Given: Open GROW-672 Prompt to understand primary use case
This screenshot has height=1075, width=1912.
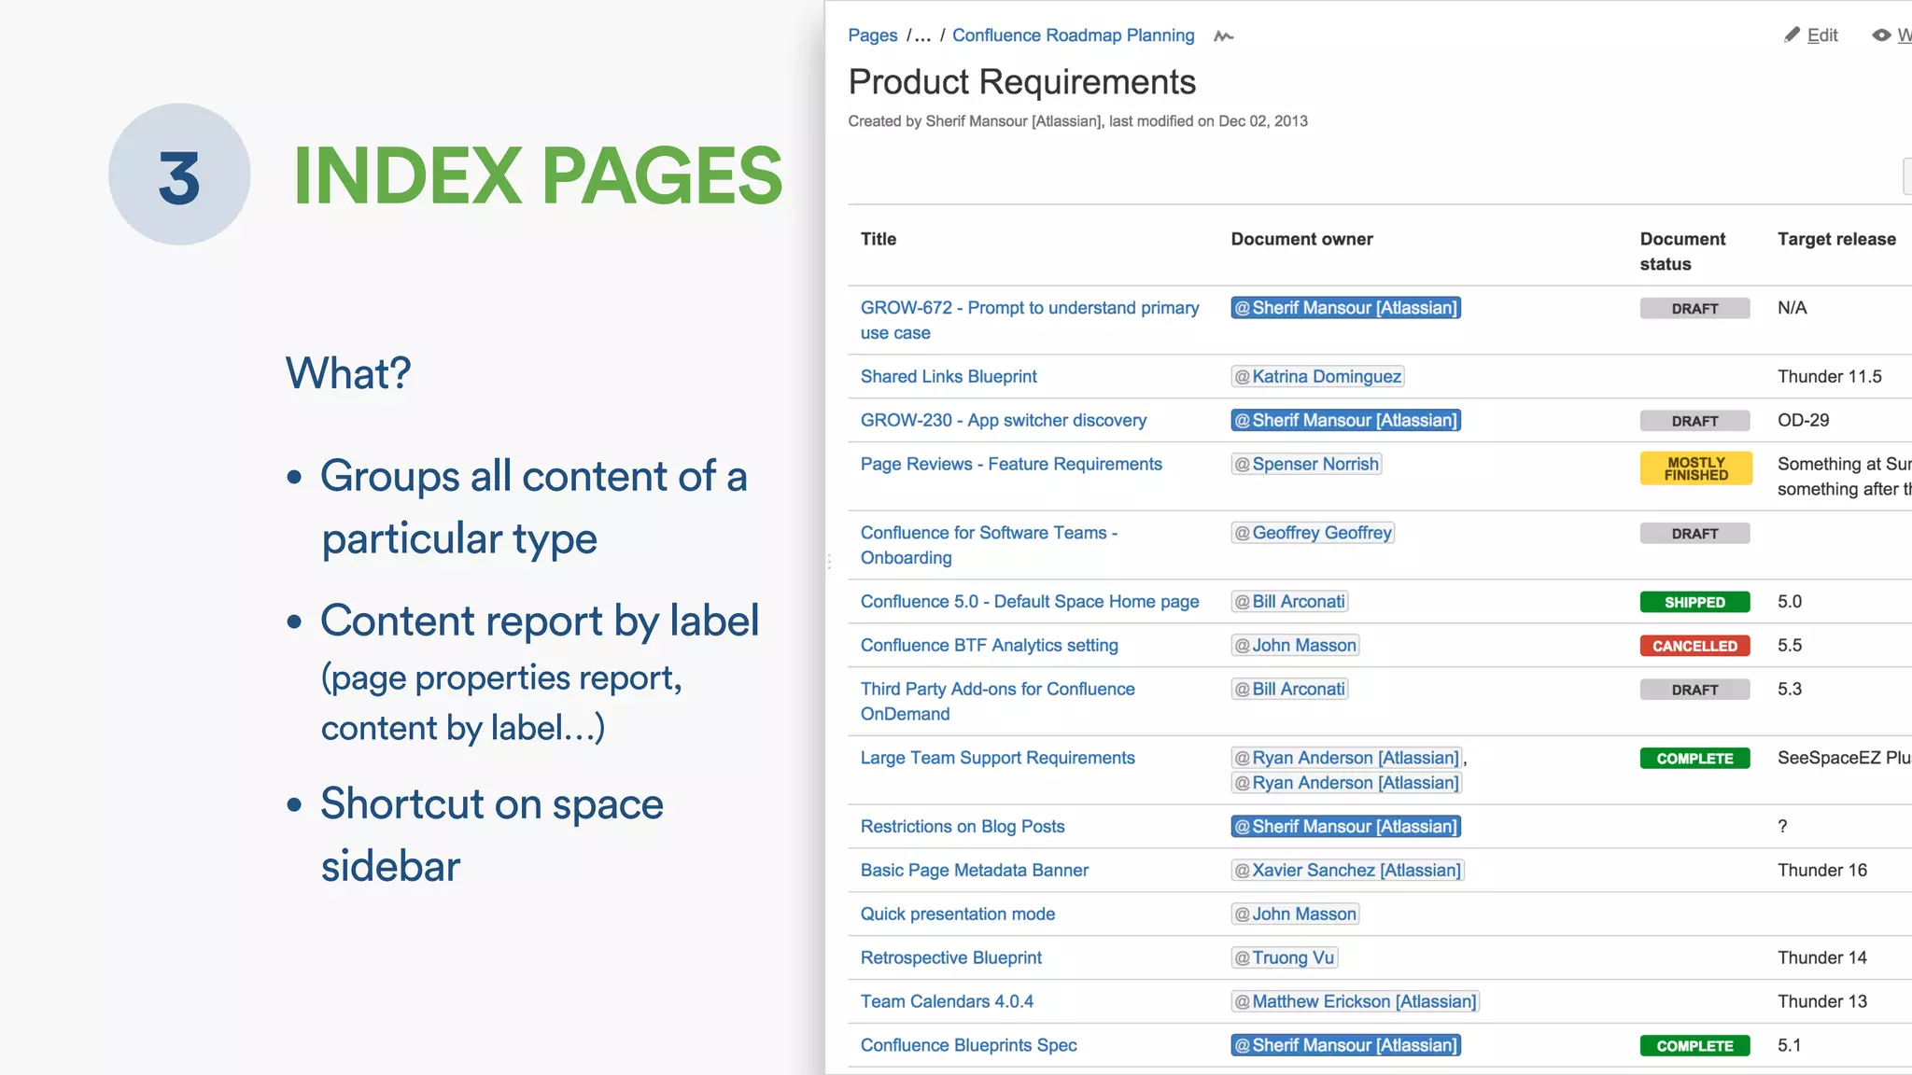Looking at the screenshot, I should pyautogui.click(x=1029, y=320).
